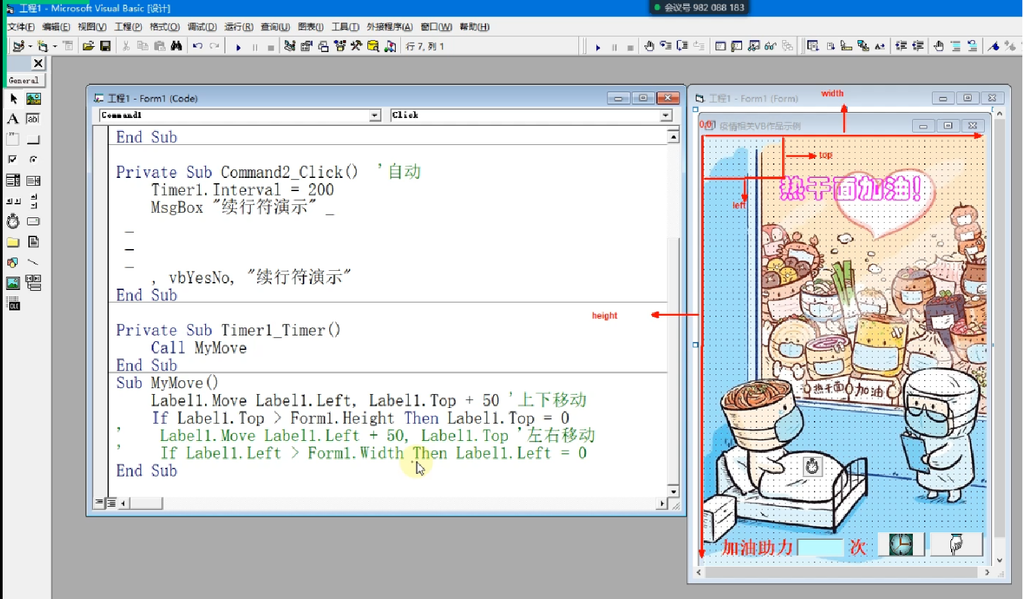Open the 工具(T) menu
The width and height of the screenshot is (1023, 599).
[x=345, y=27]
